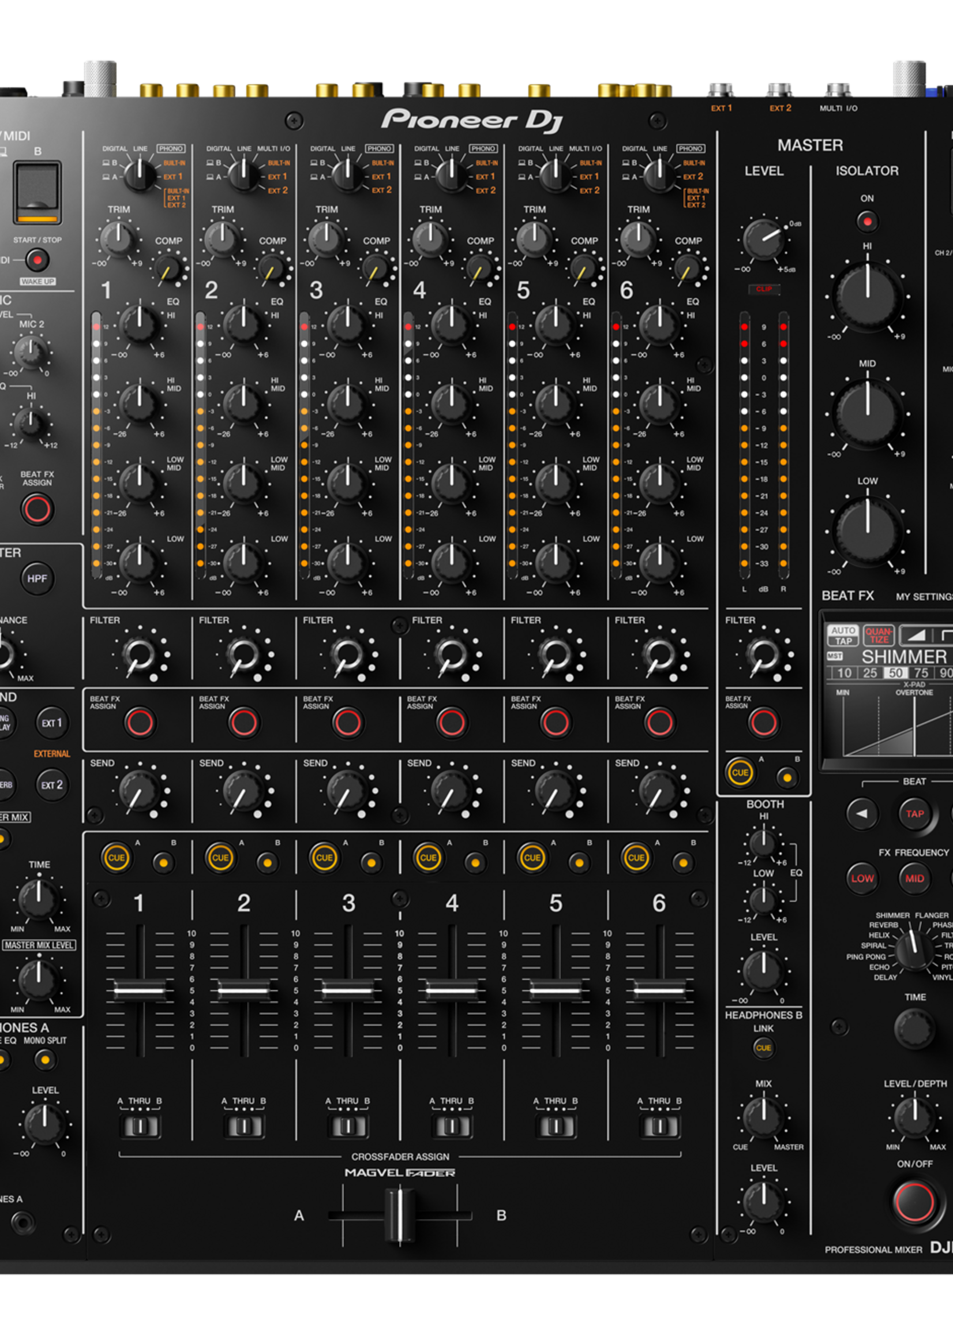Click the HPF filter button
953x1335 pixels.
coord(37,579)
